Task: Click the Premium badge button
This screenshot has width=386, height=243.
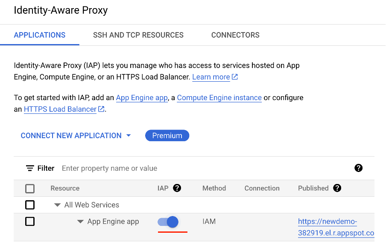Action: (167, 136)
